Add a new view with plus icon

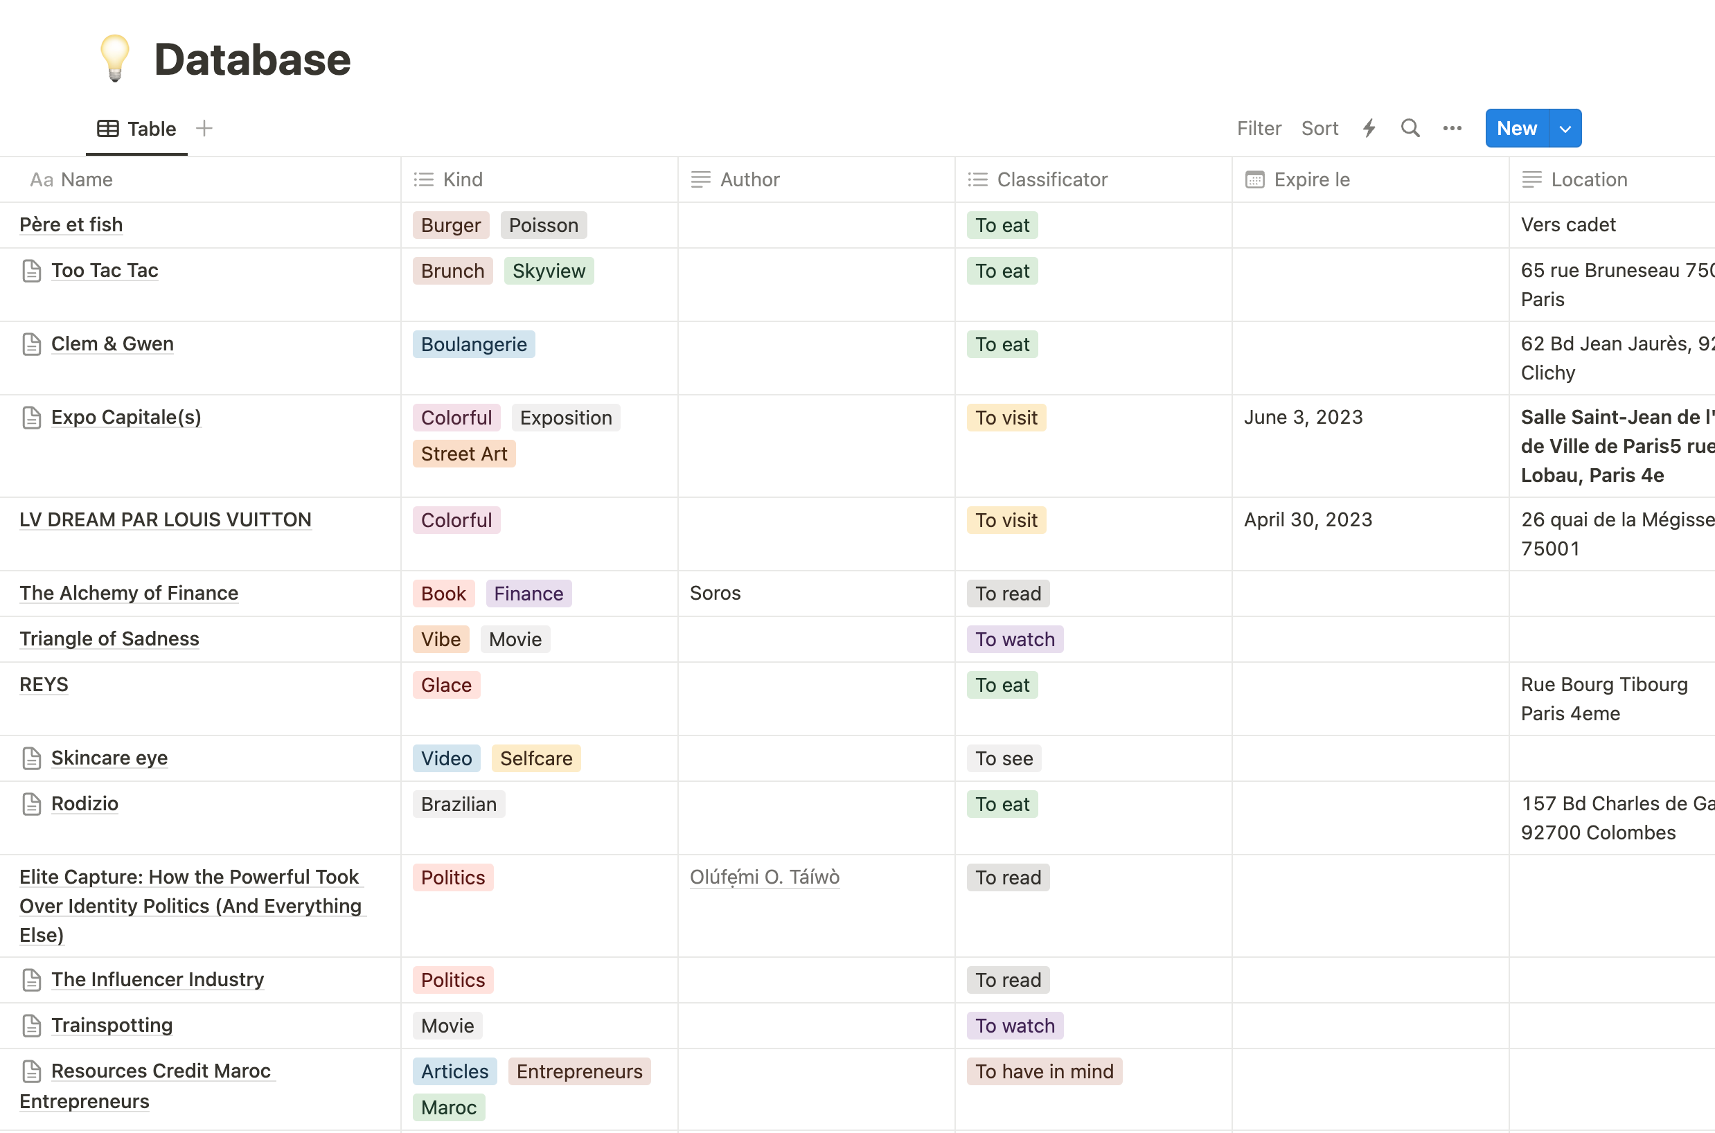click(x=204, y=129)
